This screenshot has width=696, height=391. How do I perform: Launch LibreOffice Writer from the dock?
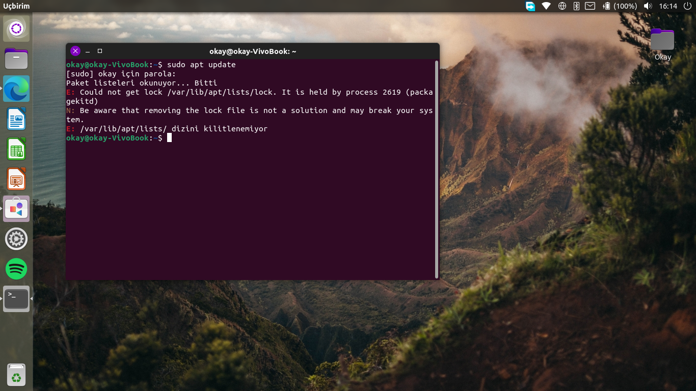tap(16, 119)
